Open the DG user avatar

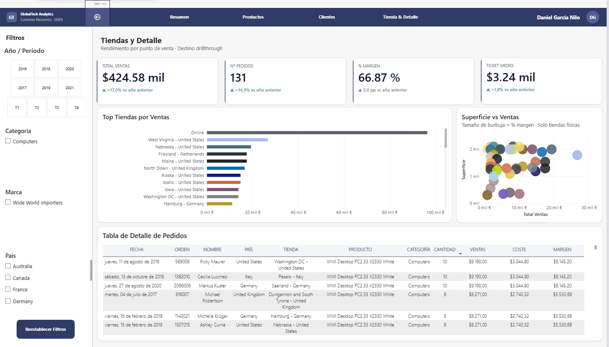click(x=592, y=17)
